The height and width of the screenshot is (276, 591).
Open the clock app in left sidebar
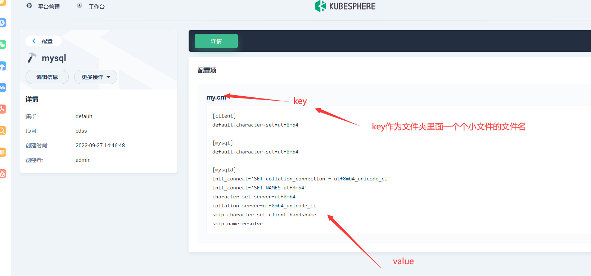3,23
